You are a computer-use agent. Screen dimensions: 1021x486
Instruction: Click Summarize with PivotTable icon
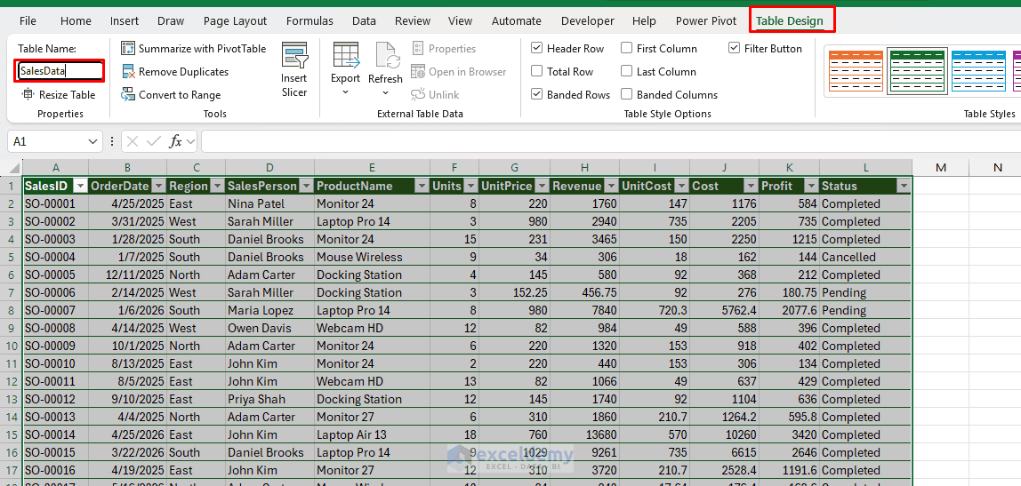[128, 48]
